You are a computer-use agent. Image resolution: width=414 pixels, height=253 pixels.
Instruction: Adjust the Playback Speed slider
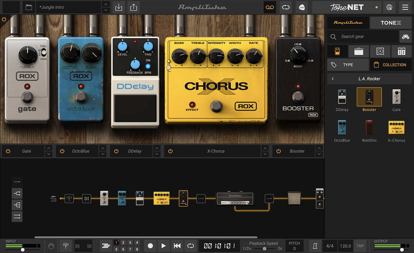(264, 249)
